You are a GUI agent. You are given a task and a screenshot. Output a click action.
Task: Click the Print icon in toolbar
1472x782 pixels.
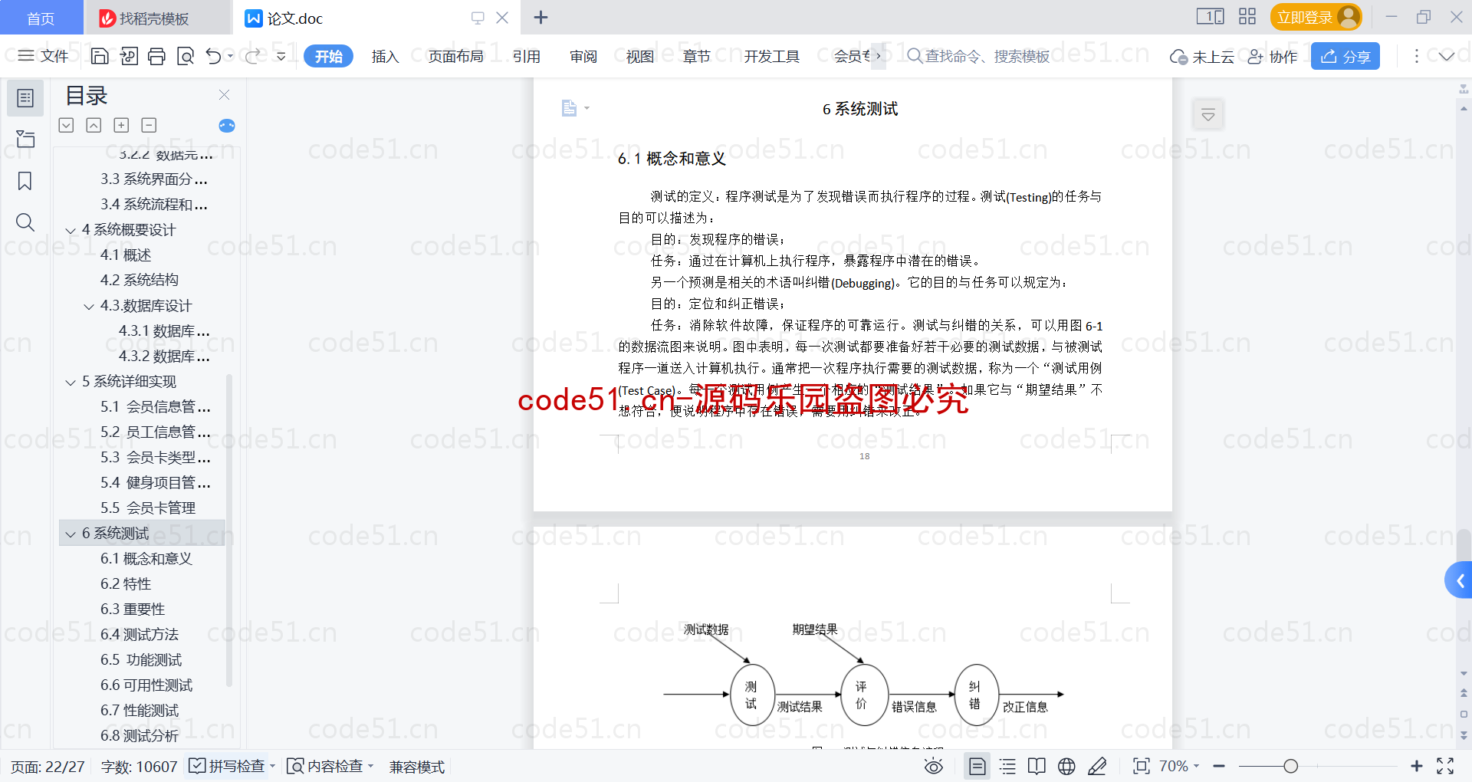[156, 56]
